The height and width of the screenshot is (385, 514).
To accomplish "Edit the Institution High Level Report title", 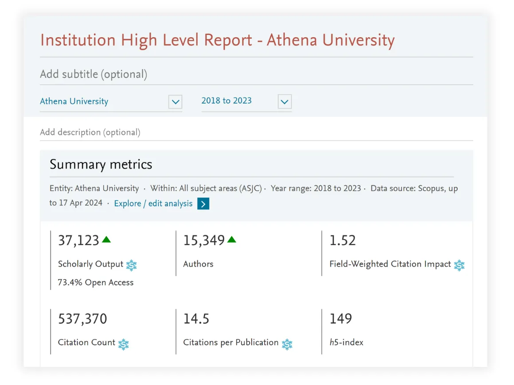I will tap(217, 40).
